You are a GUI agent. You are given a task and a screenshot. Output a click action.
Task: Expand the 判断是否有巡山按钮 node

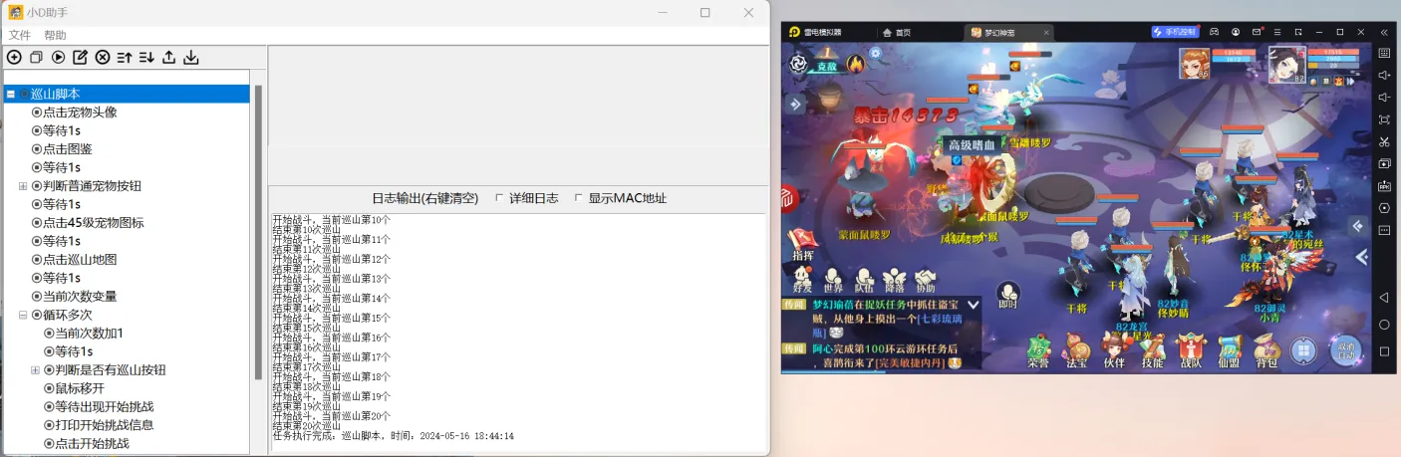click(x=35, y=370)
